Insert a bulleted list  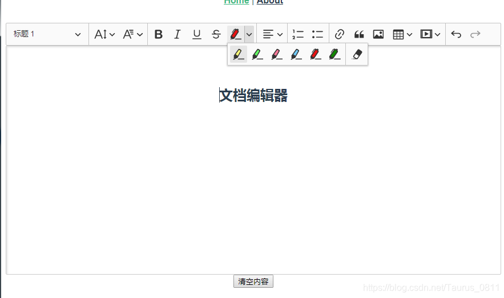point(317,34)
